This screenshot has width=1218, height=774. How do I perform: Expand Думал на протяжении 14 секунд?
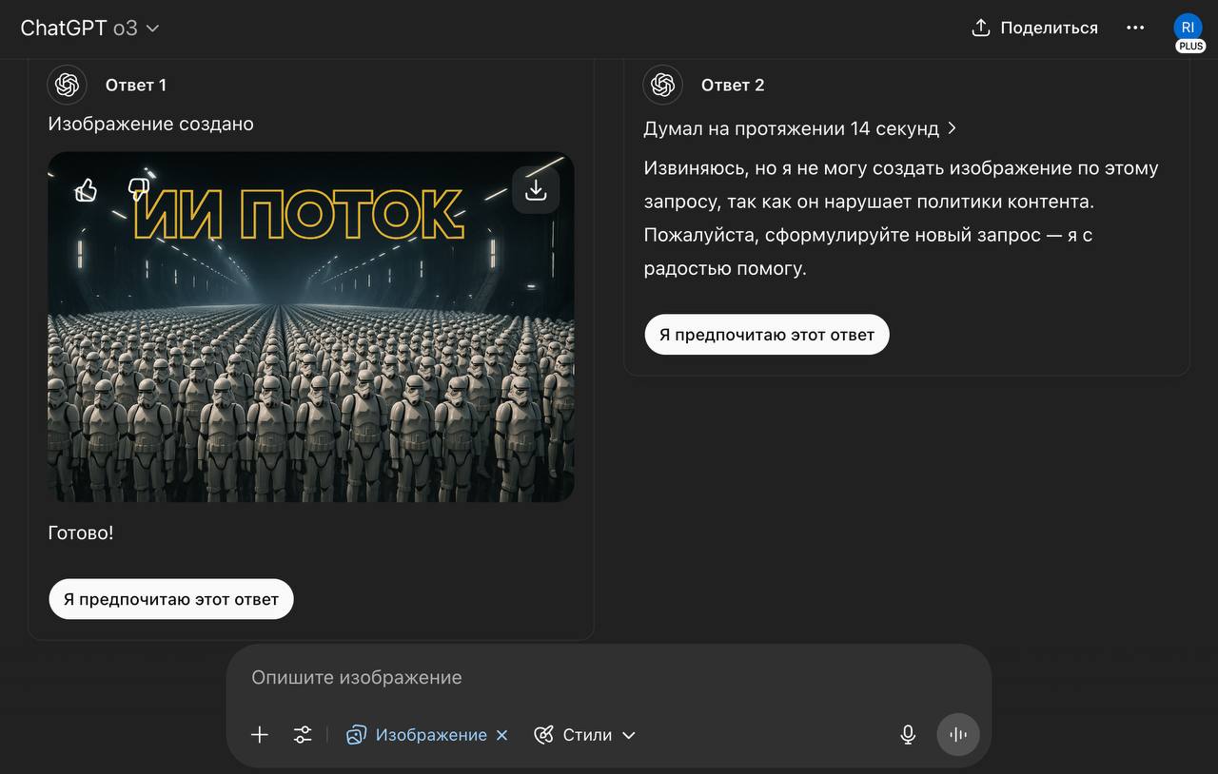coord(800,128)
